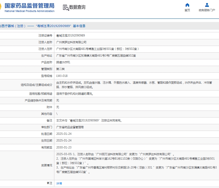
Task: Click the 附件 label
Action: tap(49, 107)
